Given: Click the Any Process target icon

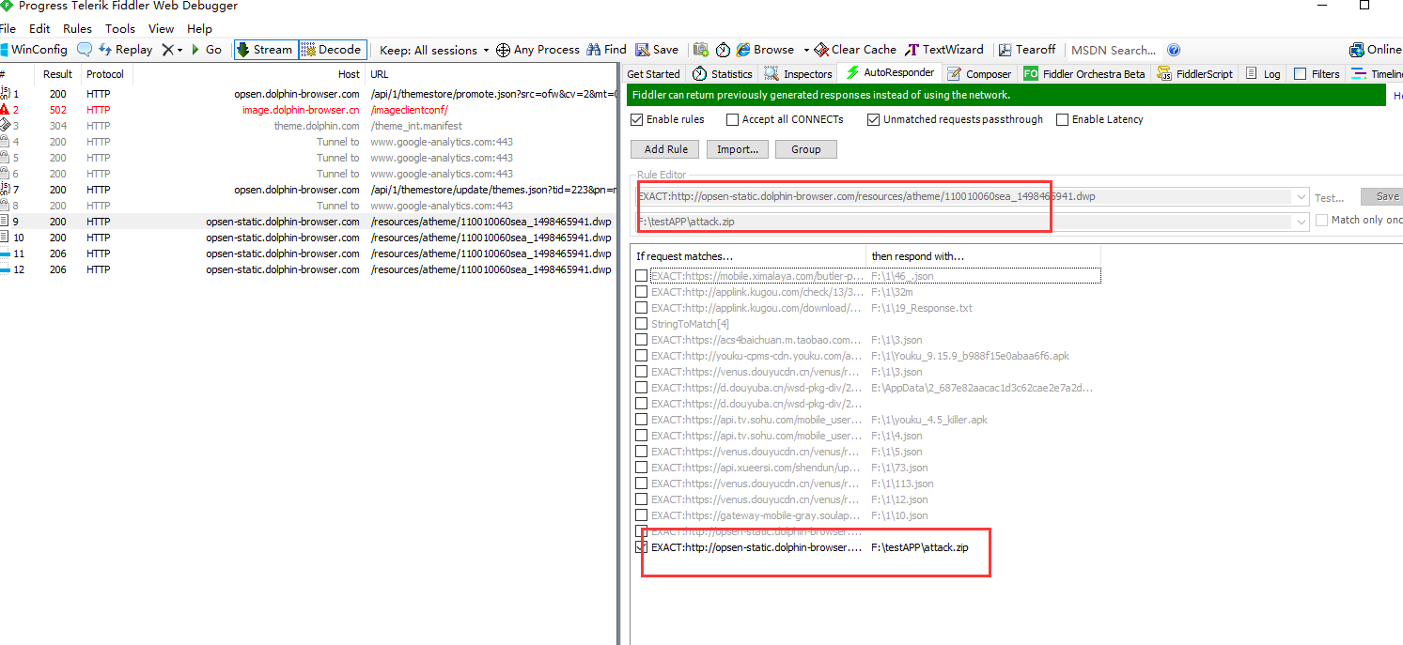Looking at the screenshot, I should point(503,50).
